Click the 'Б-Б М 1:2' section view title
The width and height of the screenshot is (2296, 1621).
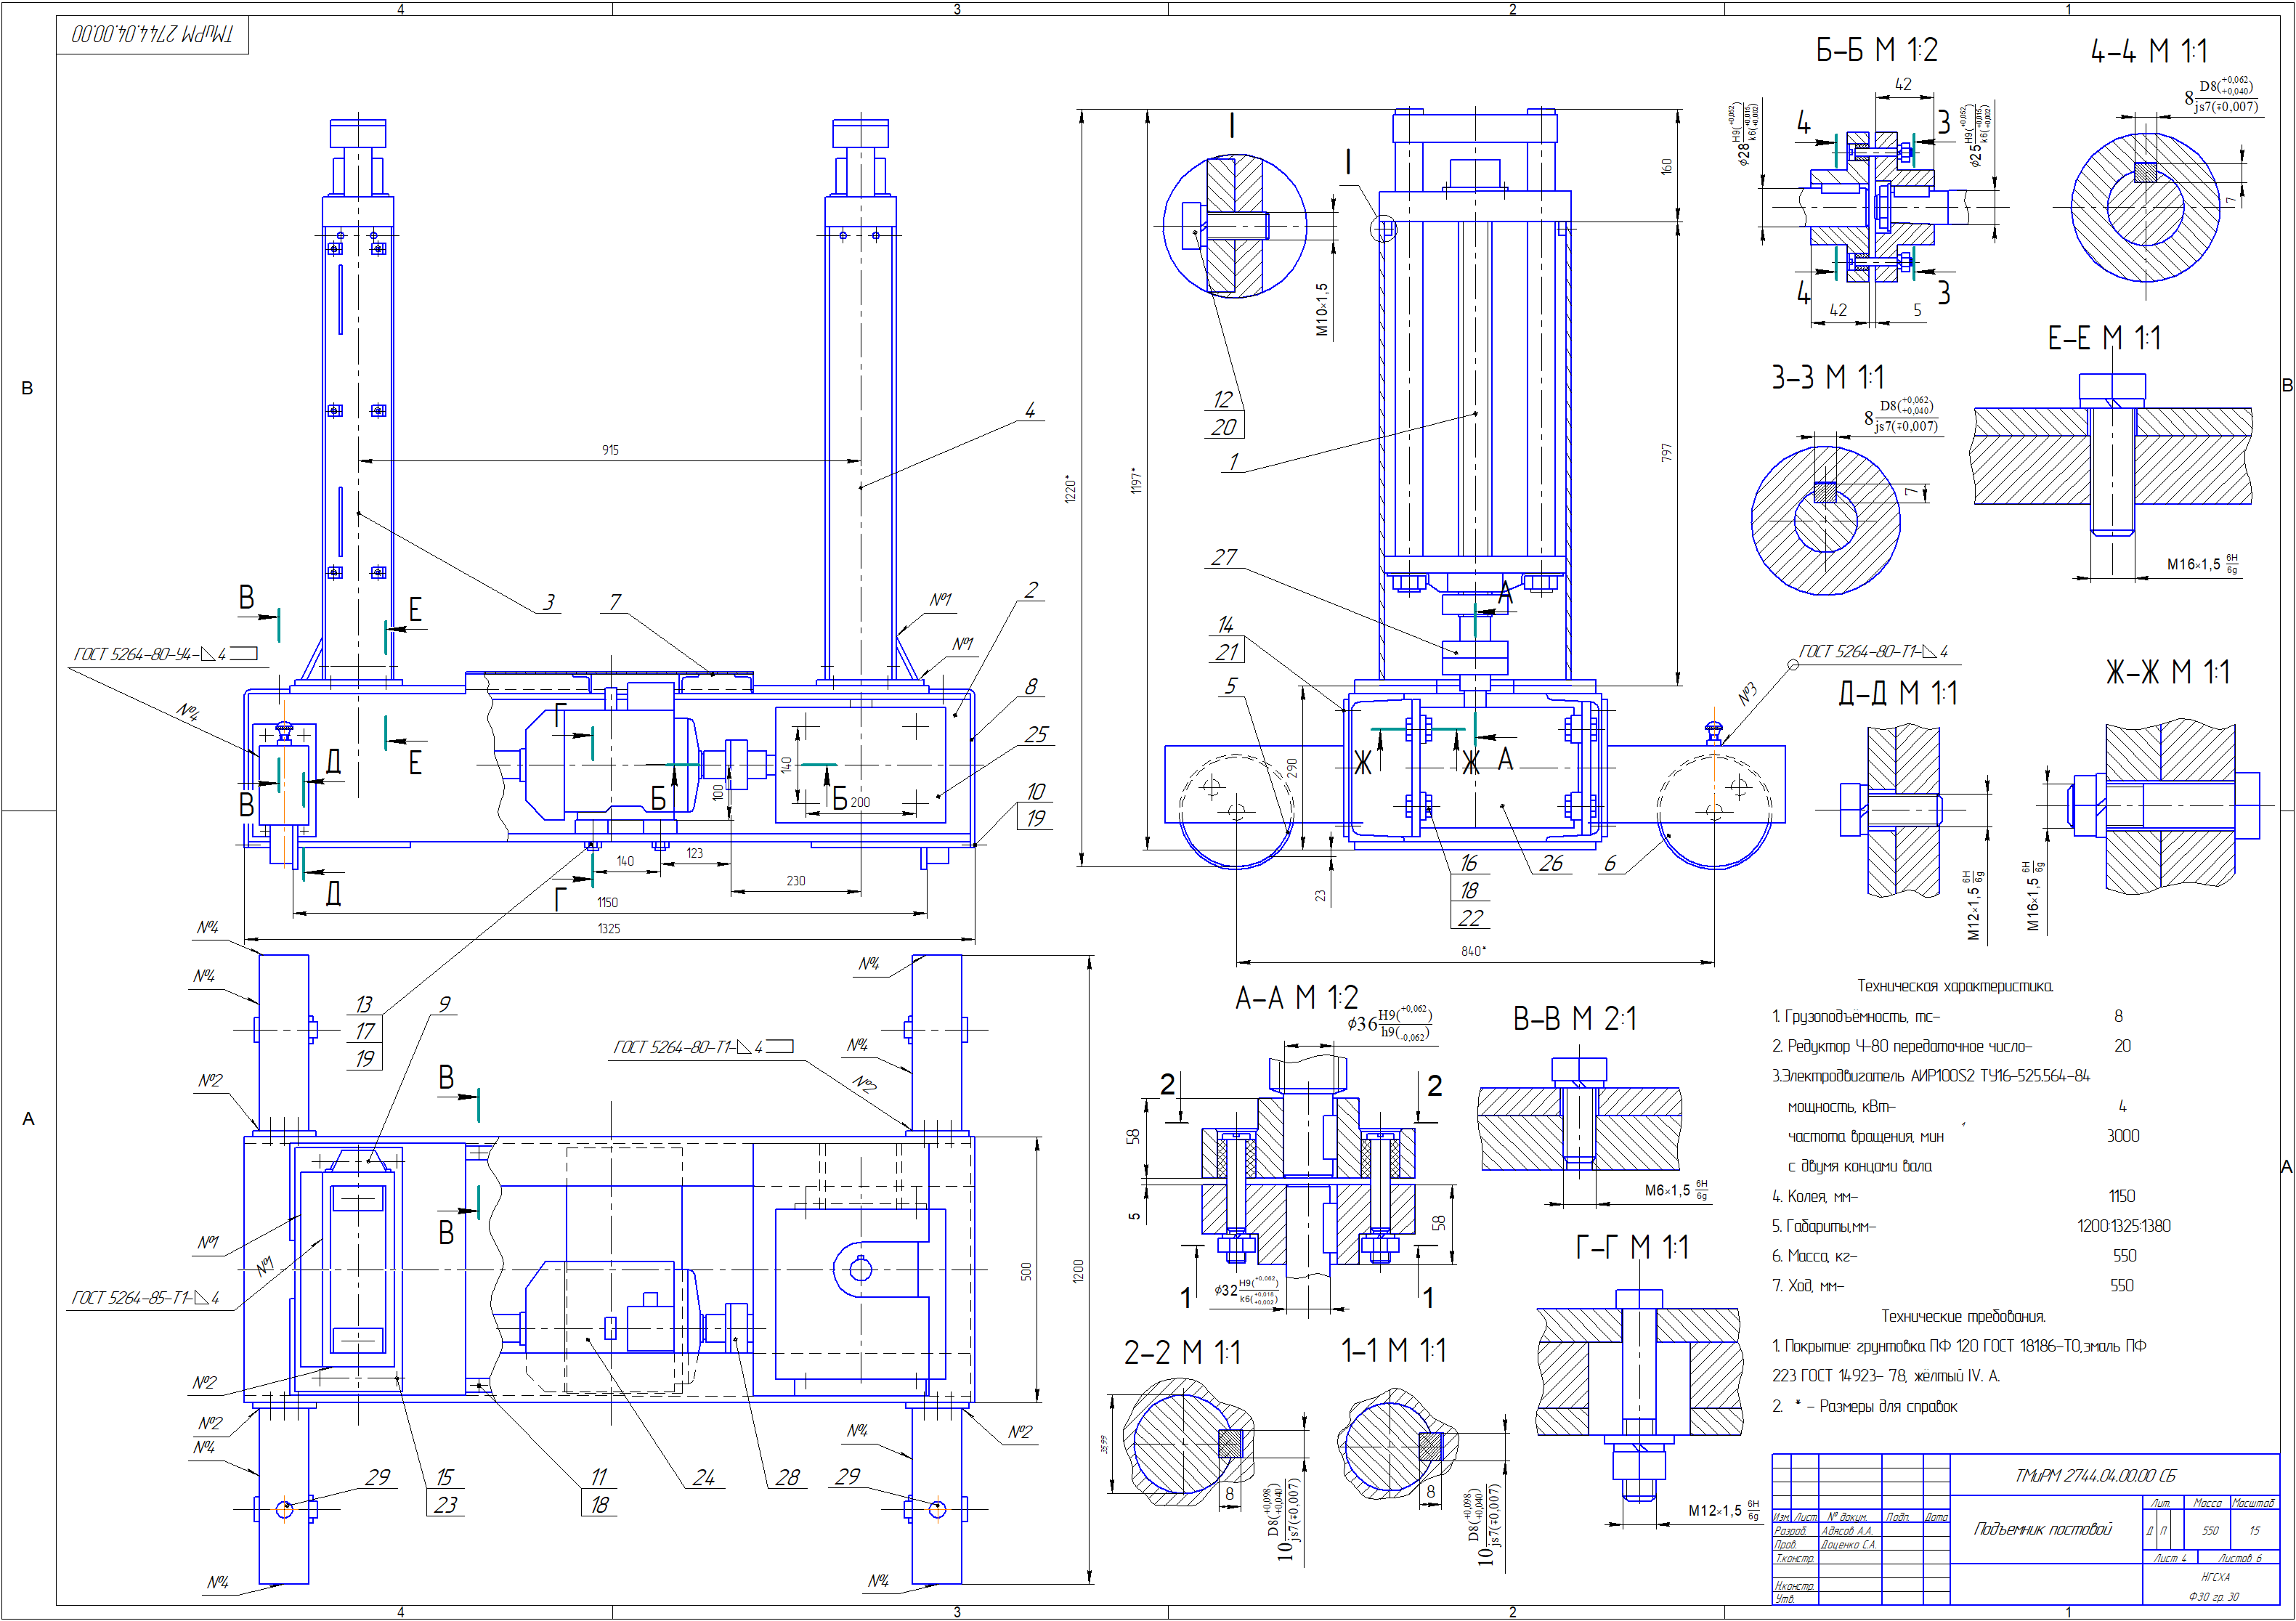pos(1876,50)
